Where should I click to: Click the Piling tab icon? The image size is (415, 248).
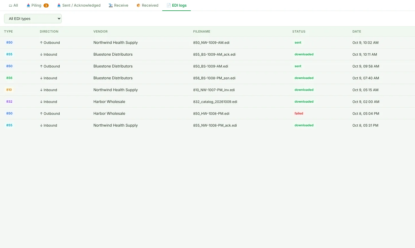click(x=28, y=5)
